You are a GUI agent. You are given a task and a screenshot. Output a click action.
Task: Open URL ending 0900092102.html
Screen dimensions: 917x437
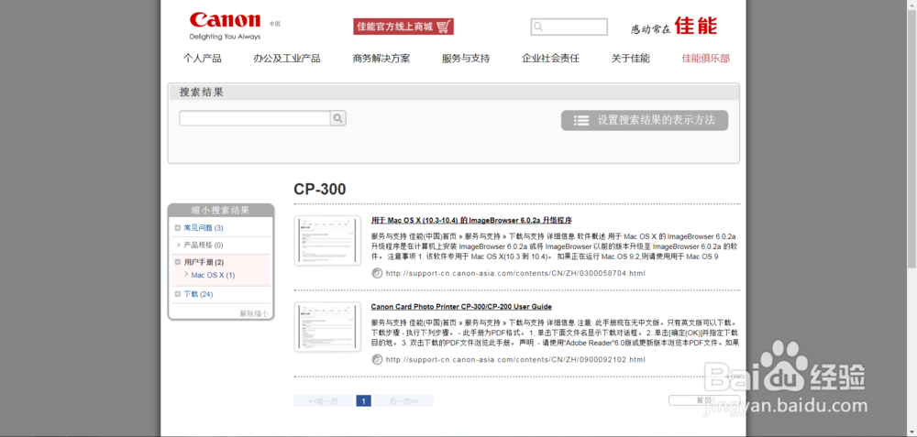(515, 359)
